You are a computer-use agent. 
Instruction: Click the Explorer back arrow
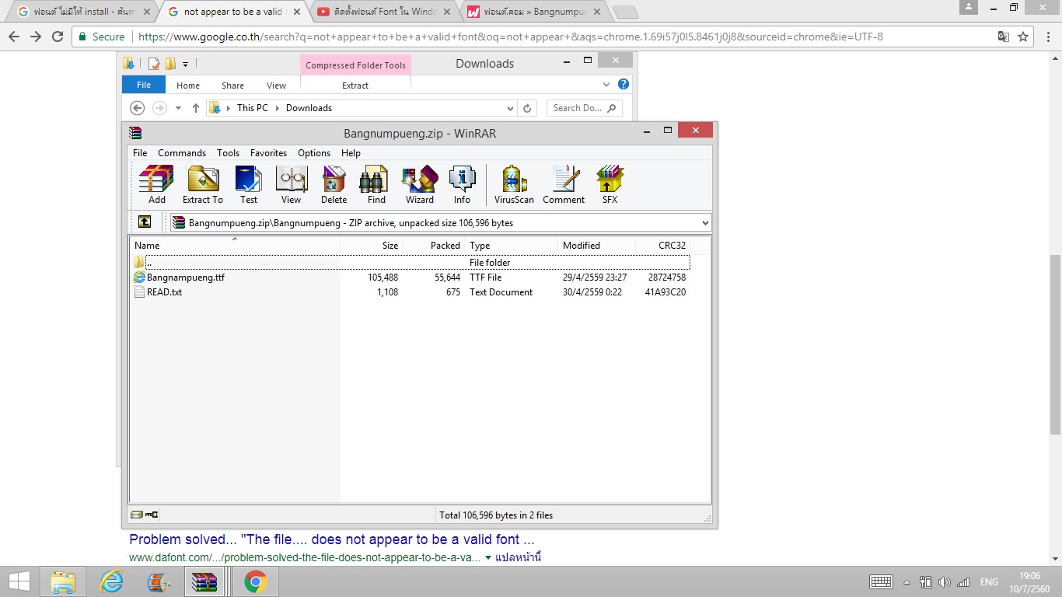138,108
